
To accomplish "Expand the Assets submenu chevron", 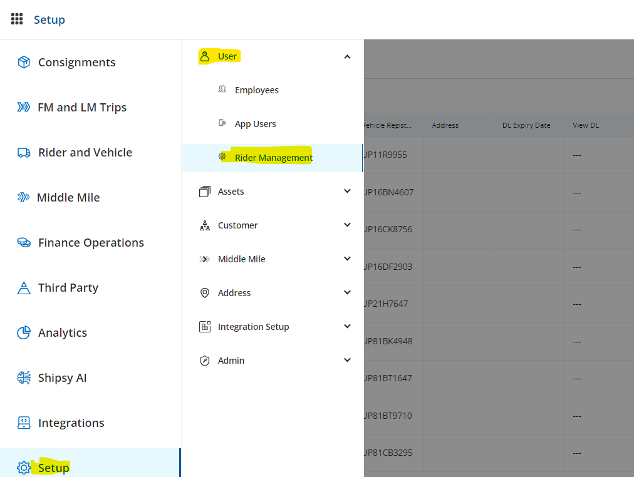I will (348, 192).
